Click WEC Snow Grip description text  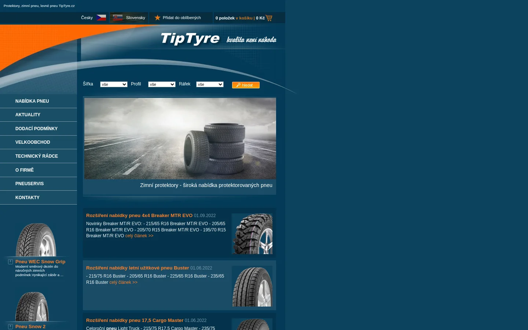pos(39,271)
